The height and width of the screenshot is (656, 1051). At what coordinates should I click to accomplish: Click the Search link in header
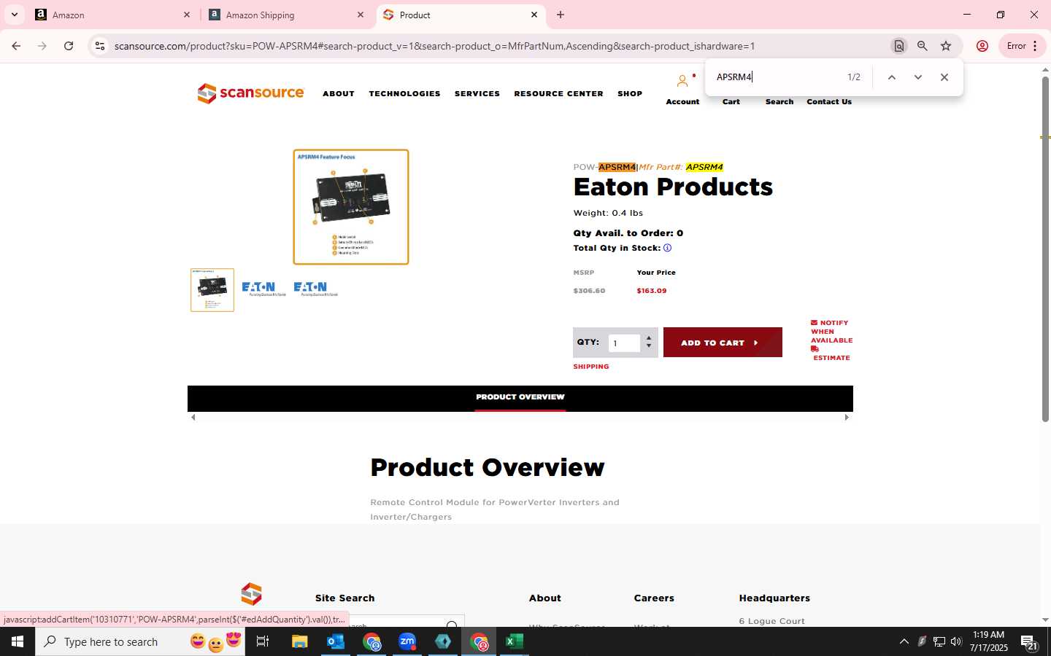tap(779, 101)
